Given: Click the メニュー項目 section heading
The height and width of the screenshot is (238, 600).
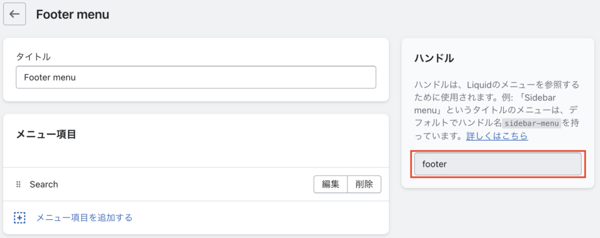Looking at the screenshot, I should (x=46, y=134).
